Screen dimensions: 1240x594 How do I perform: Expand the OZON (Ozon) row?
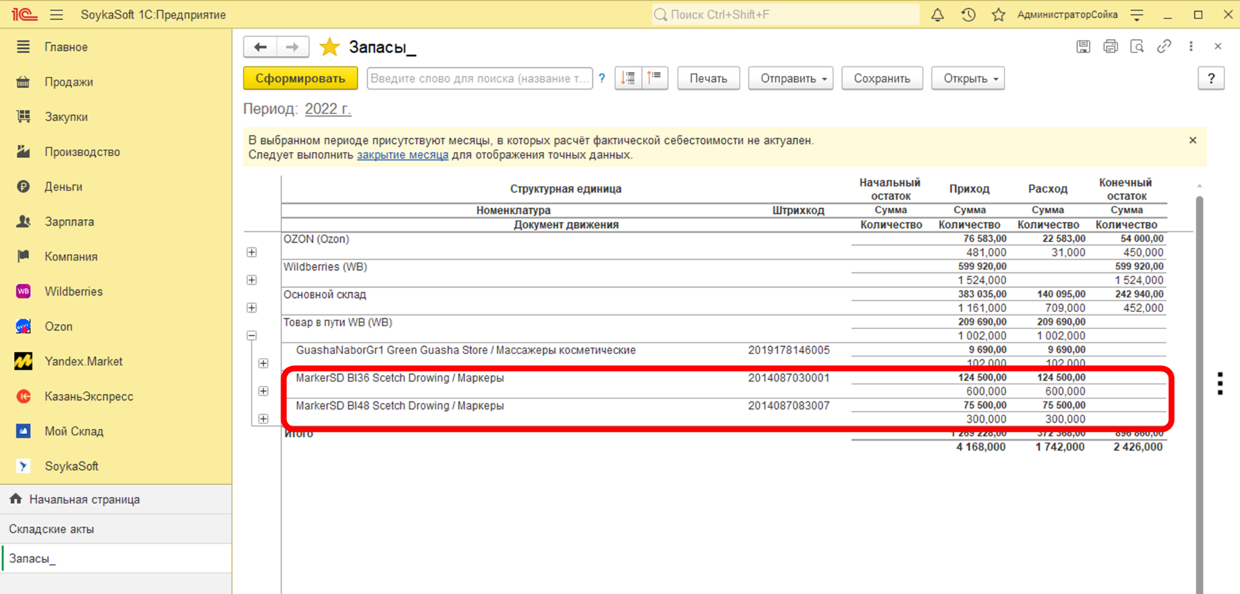click(x=252, y=252)
